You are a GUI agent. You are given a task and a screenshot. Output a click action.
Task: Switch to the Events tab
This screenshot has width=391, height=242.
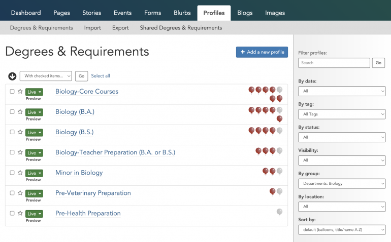(x=122, y=13)
